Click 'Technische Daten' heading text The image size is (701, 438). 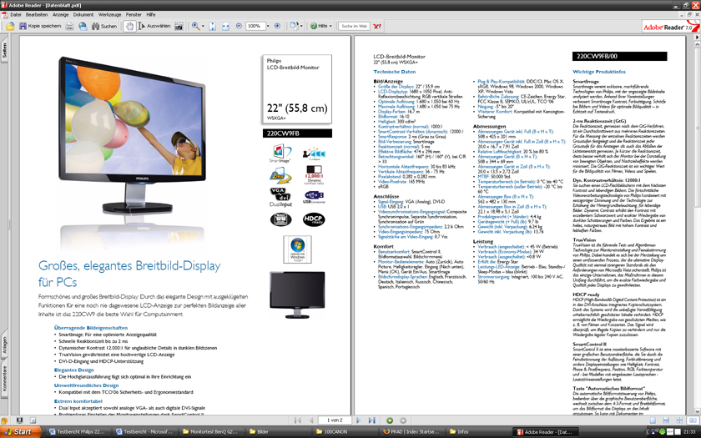coord(394,72)
